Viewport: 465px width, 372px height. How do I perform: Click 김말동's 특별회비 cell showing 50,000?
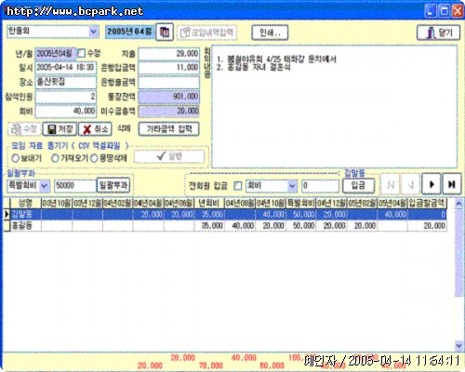click(x=300, y=214)
